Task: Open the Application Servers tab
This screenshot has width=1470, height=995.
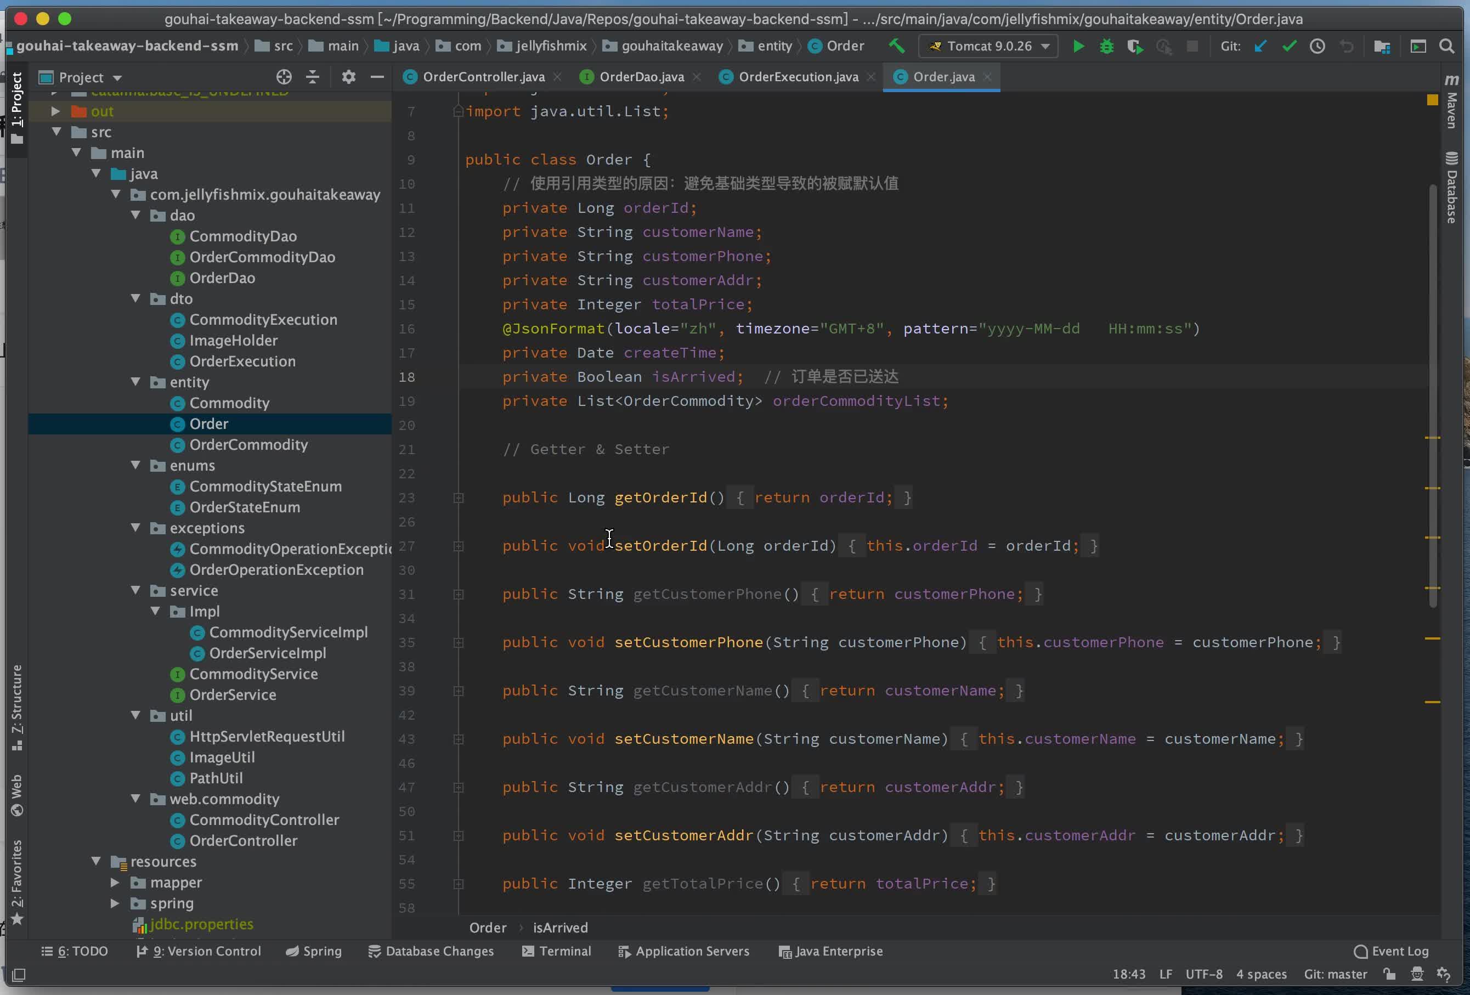Action: click(684, 951)
